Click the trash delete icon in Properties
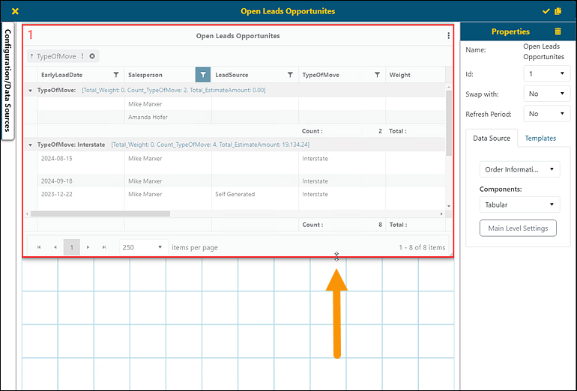 pyautogui.click(x=557, y=31)
